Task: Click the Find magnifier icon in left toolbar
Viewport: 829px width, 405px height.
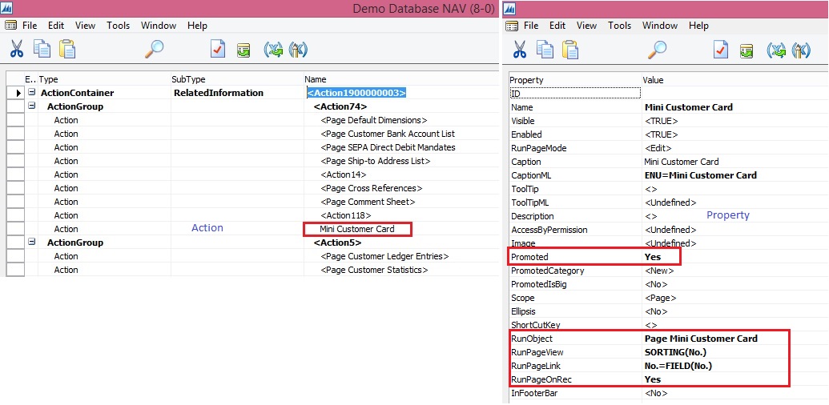Action: click(x=154, y=49)
